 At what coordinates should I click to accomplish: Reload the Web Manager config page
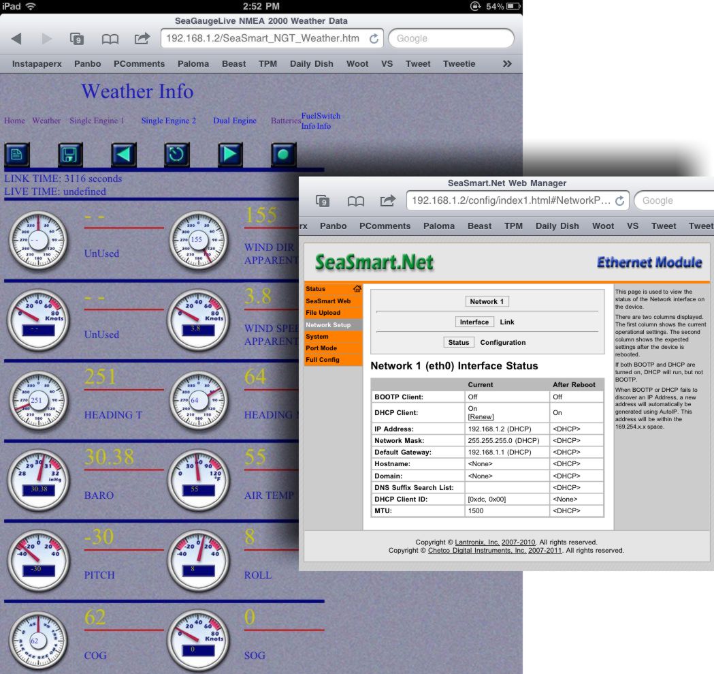620,200
